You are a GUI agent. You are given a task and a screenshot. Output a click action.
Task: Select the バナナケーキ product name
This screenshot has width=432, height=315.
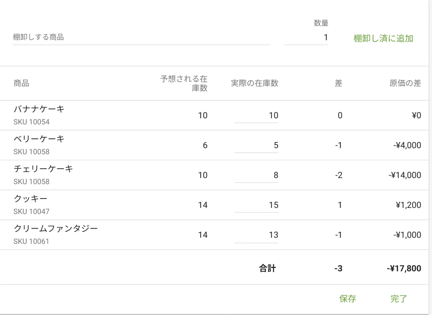pyautogui.click(x=39, y=109)
